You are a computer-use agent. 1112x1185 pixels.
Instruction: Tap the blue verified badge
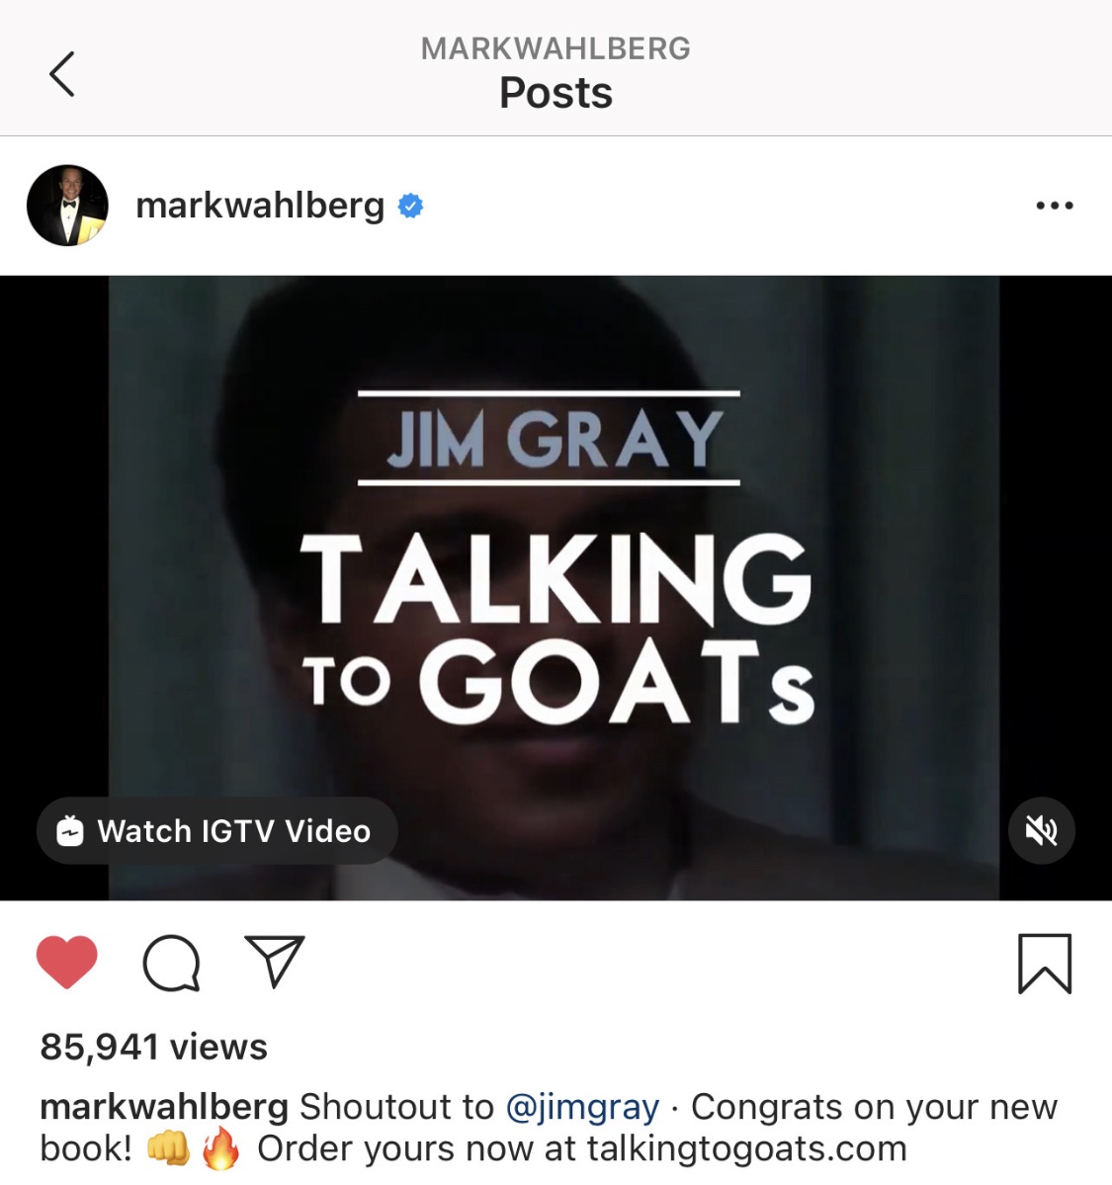[x=410, y=206]
